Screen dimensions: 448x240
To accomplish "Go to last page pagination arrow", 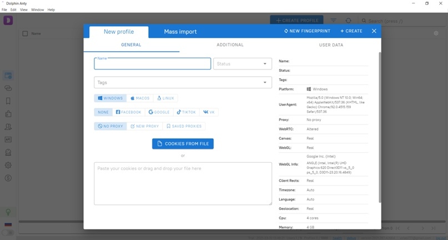I will point(434,228).
